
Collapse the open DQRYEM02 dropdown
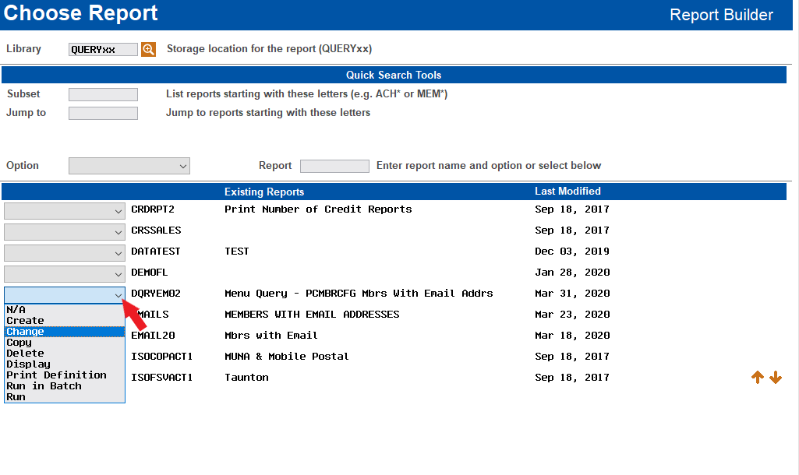click(65, 295)
